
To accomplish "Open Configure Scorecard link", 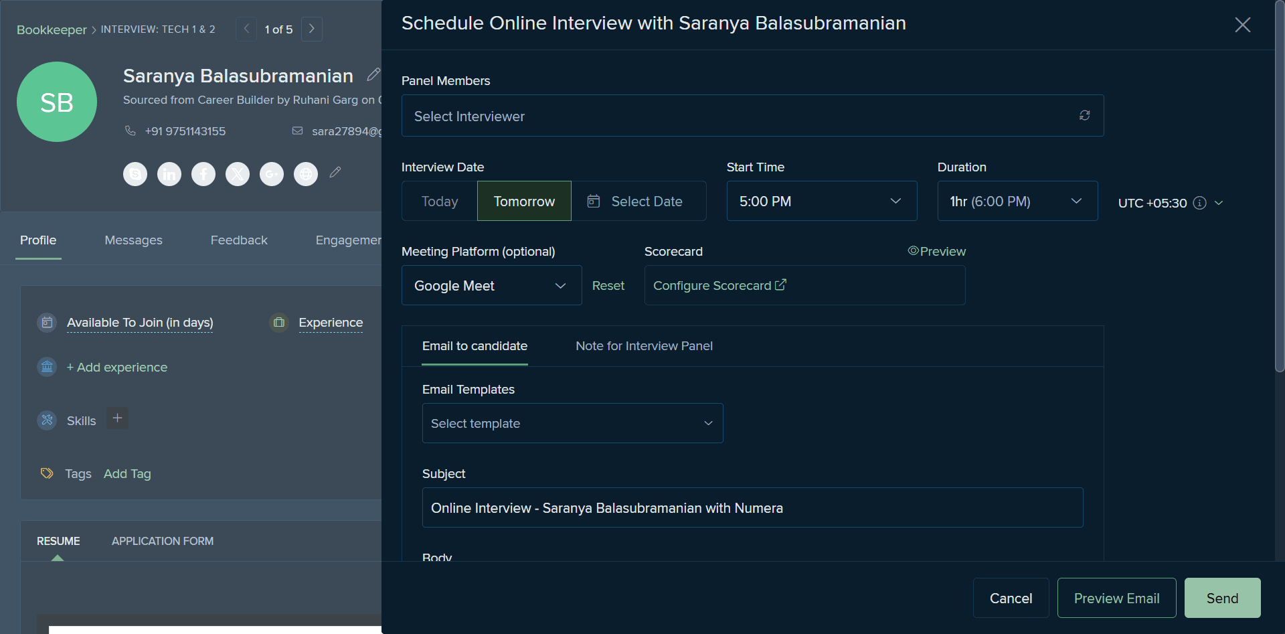I will (719, 285).
